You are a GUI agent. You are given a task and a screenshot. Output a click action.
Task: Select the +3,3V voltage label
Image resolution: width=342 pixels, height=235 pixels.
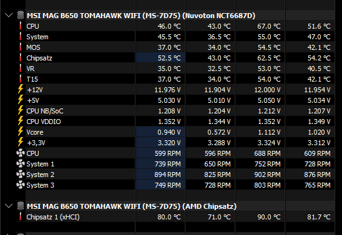(x=36, y=143)
